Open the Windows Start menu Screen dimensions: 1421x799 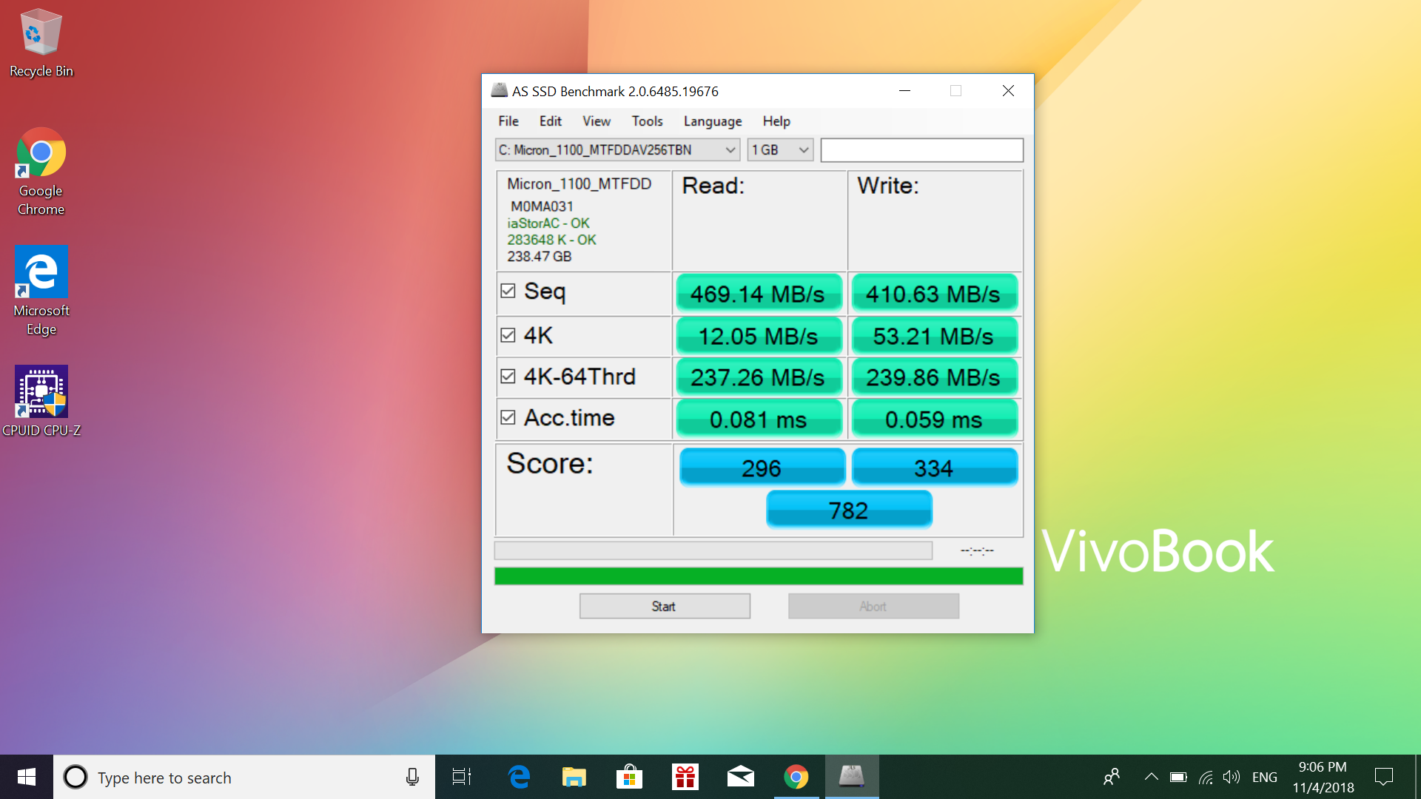click(27, 777)
